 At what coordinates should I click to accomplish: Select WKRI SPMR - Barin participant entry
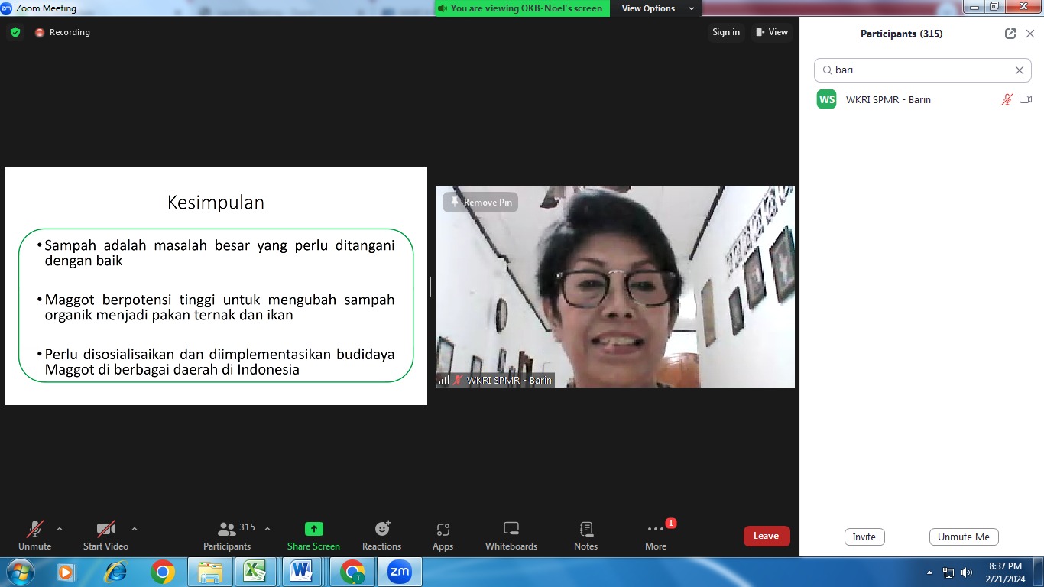[x=888, y=100]
